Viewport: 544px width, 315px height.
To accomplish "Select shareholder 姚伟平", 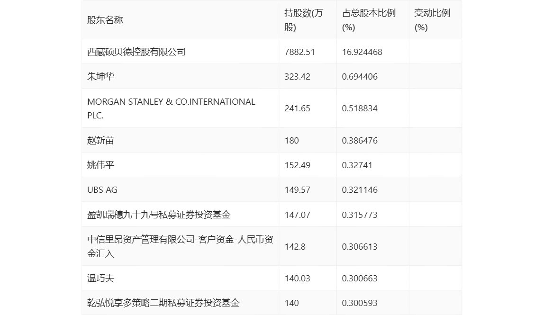I will pos(100,165).
